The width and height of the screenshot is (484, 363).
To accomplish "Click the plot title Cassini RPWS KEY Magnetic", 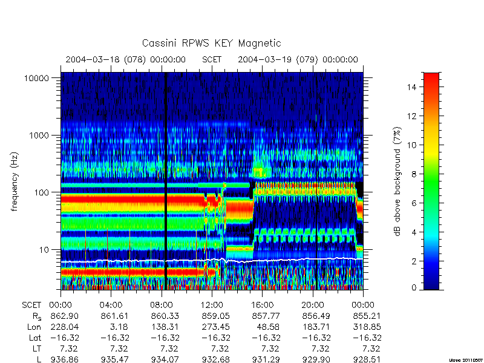I will 211,44.
